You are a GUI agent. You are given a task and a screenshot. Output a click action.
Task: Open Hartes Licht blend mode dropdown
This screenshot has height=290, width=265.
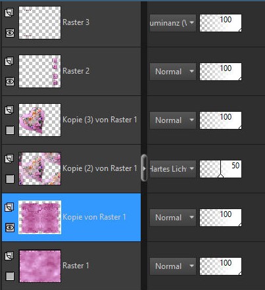pyautogui.click(x=173, y=169)
